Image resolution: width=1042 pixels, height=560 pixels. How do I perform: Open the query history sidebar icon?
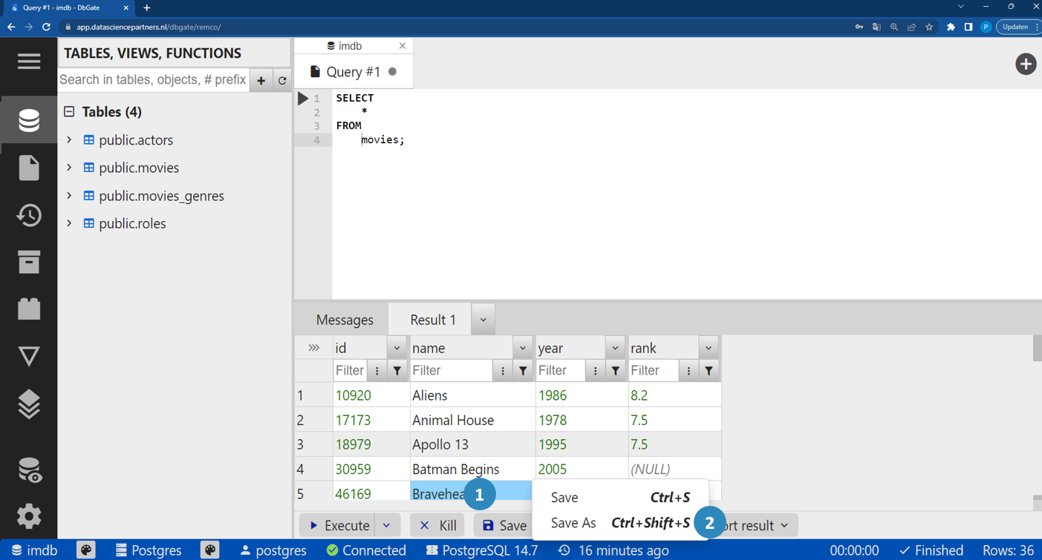point(29,215)
